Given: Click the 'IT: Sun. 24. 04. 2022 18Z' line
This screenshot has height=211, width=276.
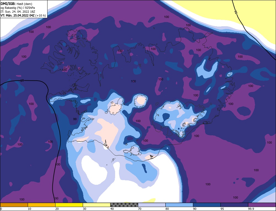Looking at the screenshot, I should coord(17,12).
